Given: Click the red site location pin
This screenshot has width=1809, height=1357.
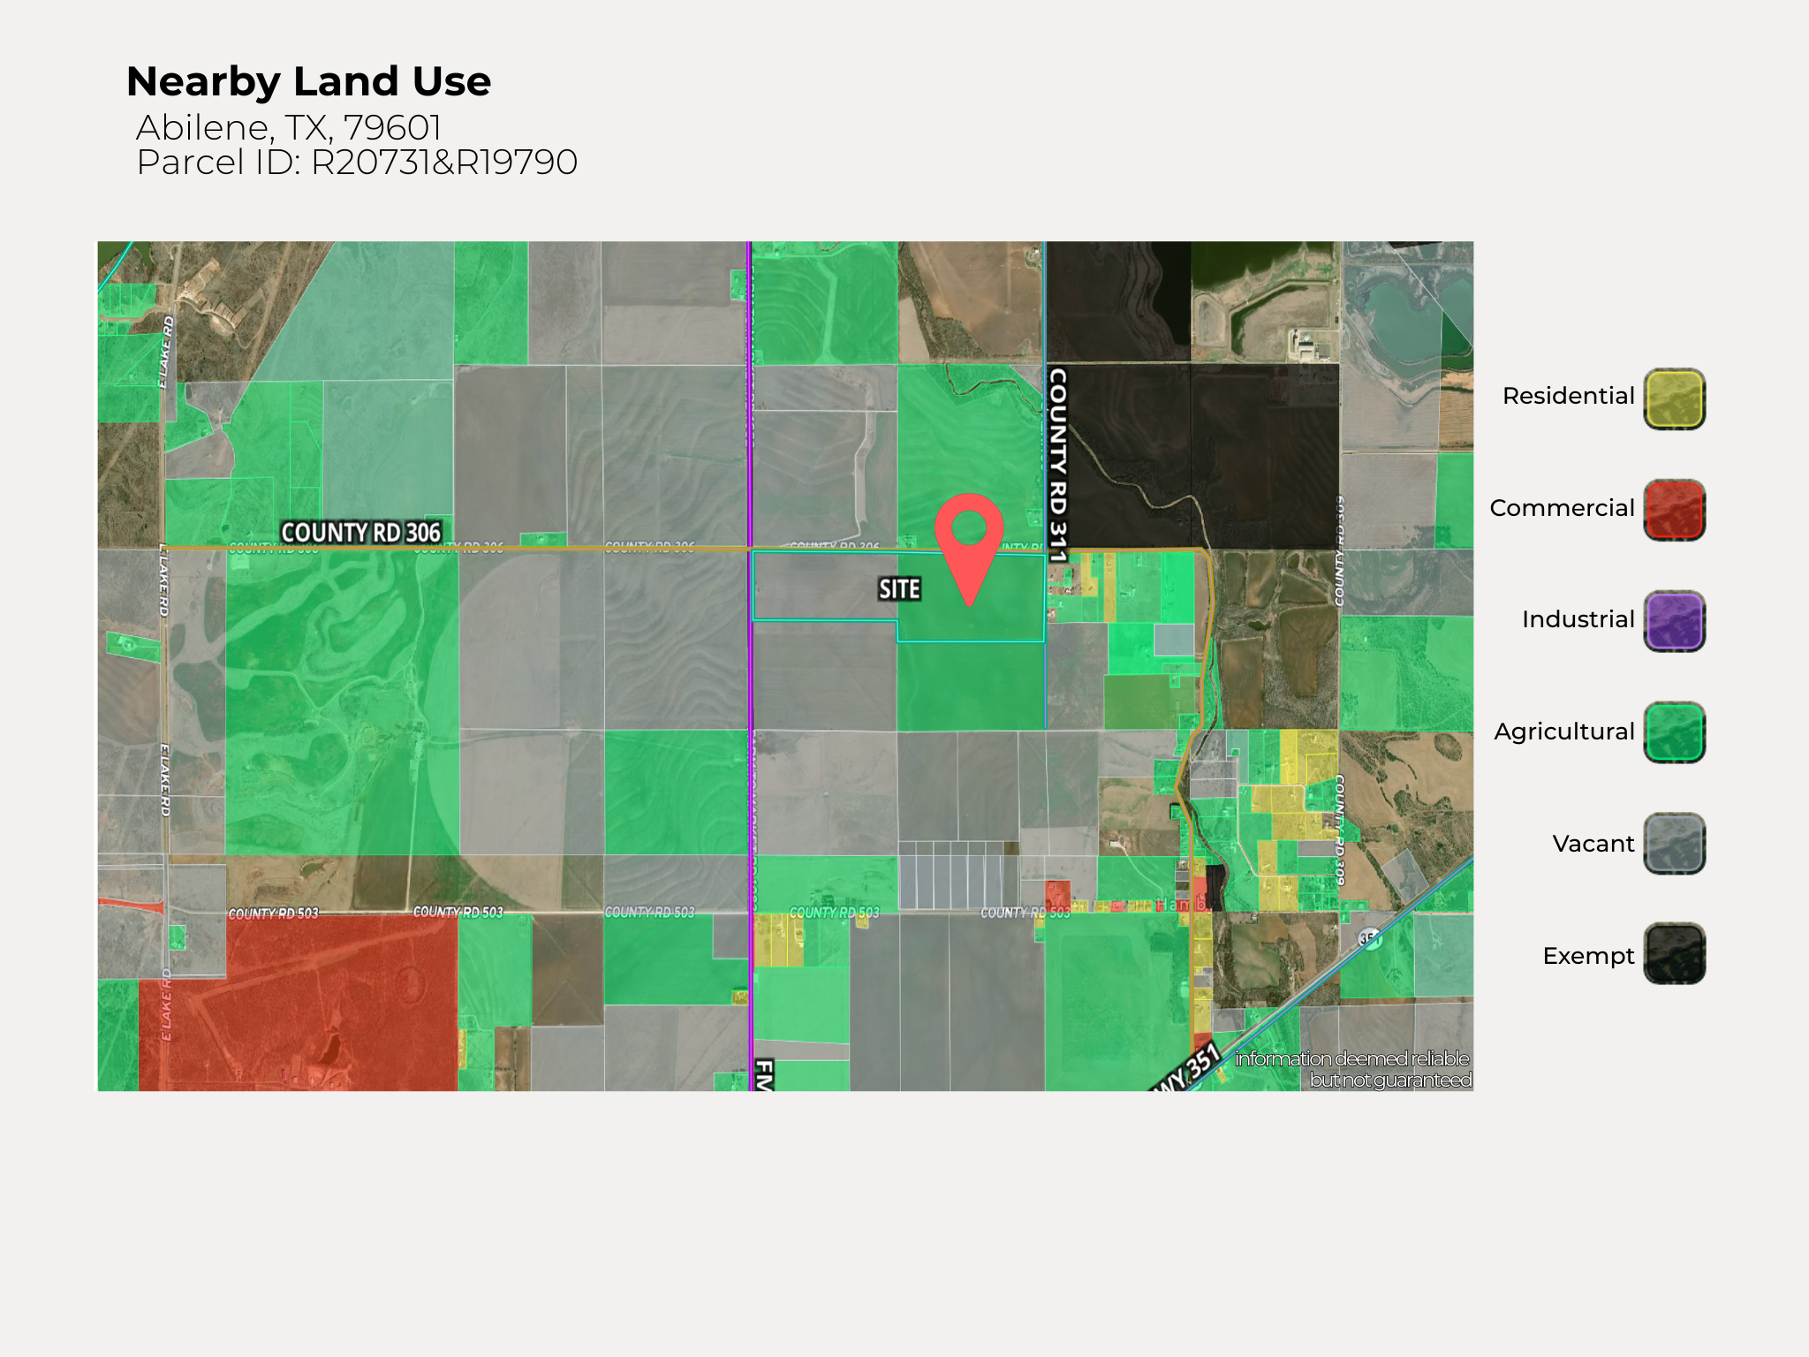Looking at the screenshot, I should click(x=969, y=550).
